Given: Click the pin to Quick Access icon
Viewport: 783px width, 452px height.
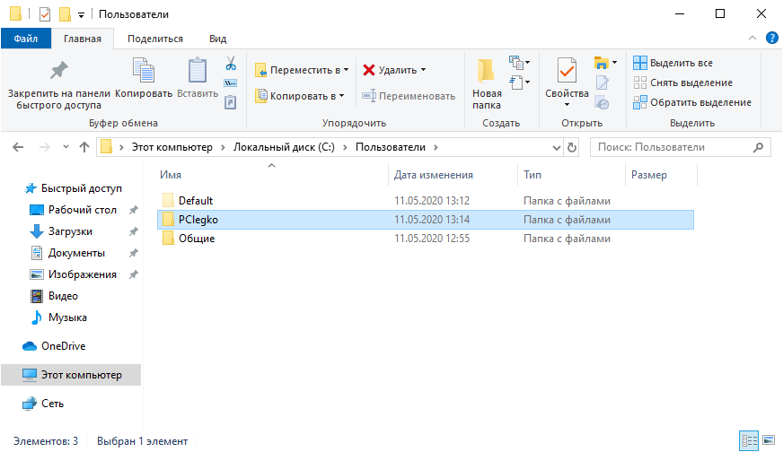Looking at the screenshot, I should 58,71.
